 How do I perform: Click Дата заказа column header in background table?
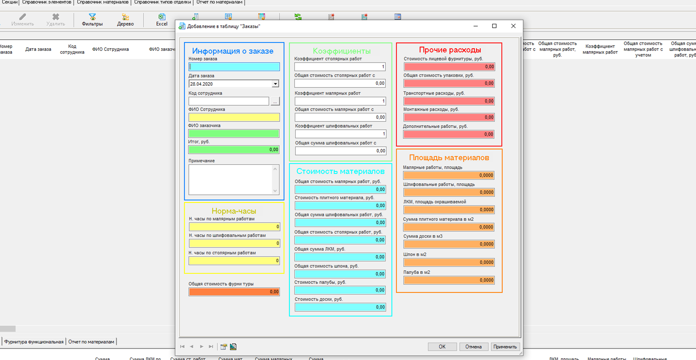coord(38,49)
